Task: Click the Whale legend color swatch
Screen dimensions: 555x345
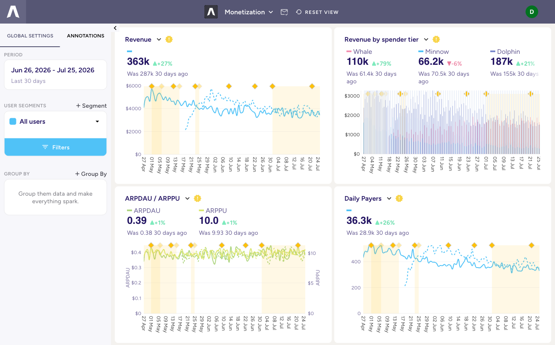Action: [x=349, y=51]
